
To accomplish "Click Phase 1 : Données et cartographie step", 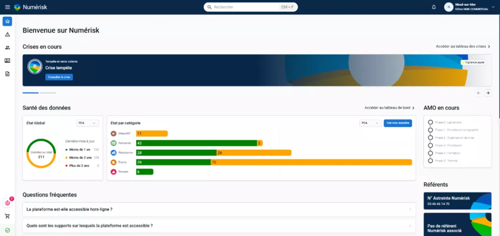I will (453, 130).
